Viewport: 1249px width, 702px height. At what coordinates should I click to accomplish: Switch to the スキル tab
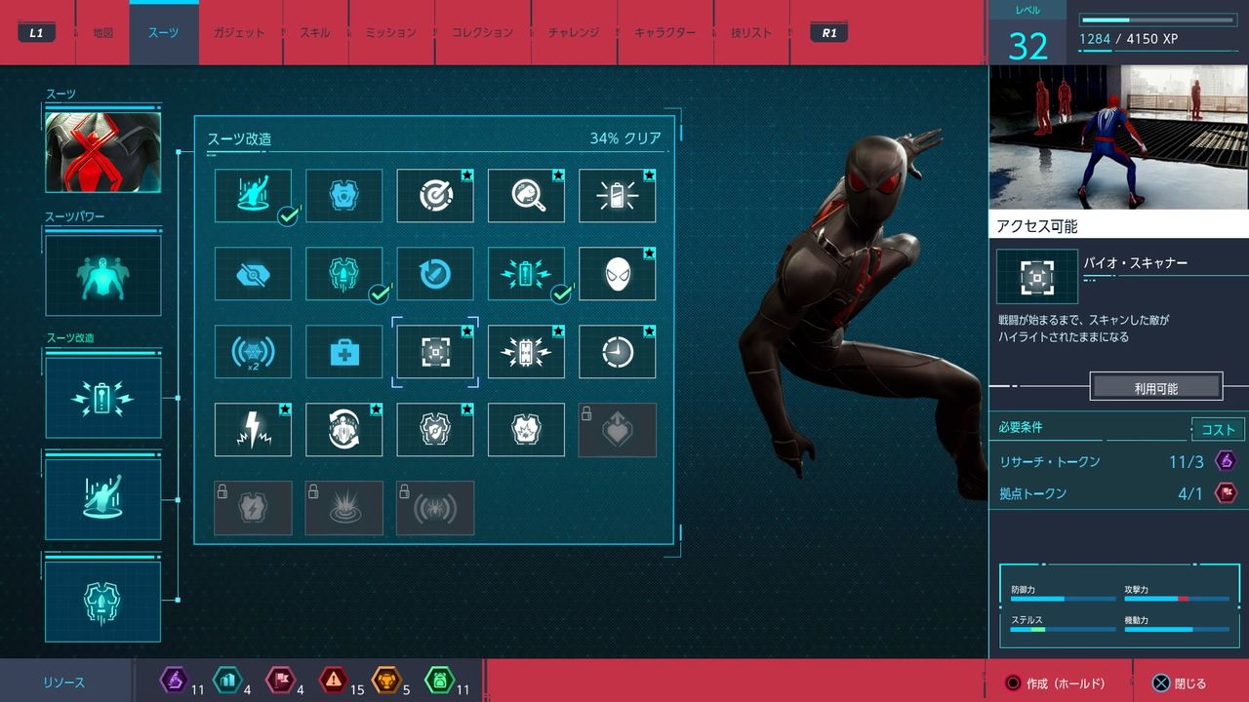pos(314,32)
